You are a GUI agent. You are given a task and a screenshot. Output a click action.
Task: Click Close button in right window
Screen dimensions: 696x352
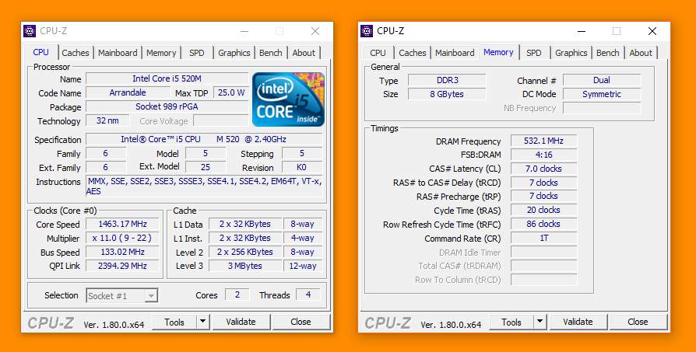tap(638, 322)
